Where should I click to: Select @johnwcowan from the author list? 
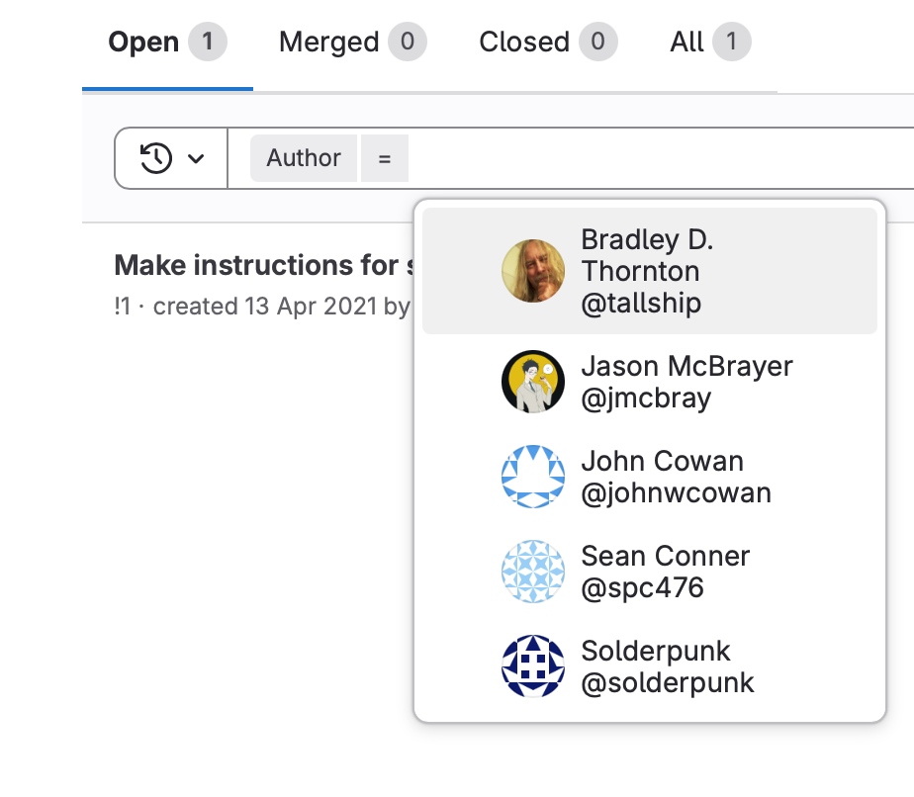tap(676, 492)
